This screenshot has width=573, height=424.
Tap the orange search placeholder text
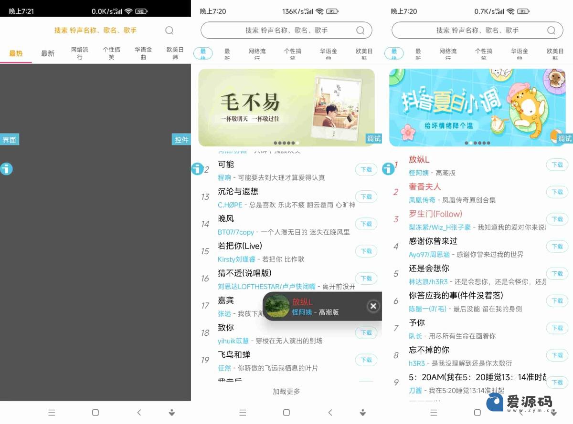(x=95, y=31)
